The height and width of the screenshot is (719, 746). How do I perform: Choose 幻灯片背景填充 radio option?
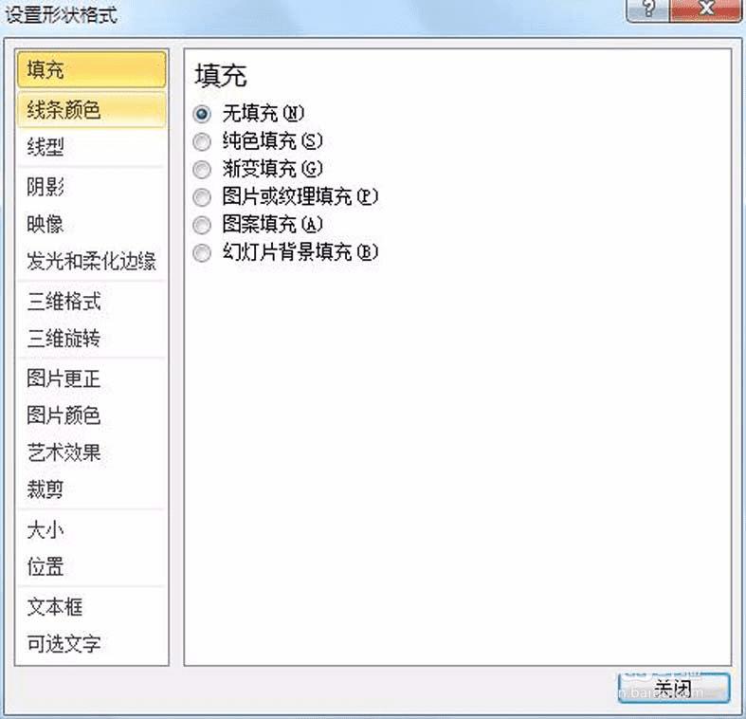[x=202, y=253]
